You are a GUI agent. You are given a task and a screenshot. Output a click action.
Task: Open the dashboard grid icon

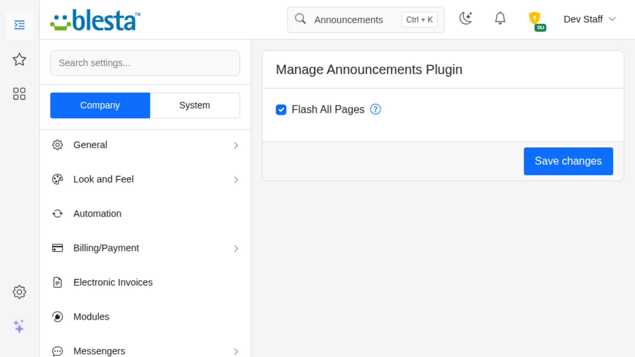[x=20, y=94]
